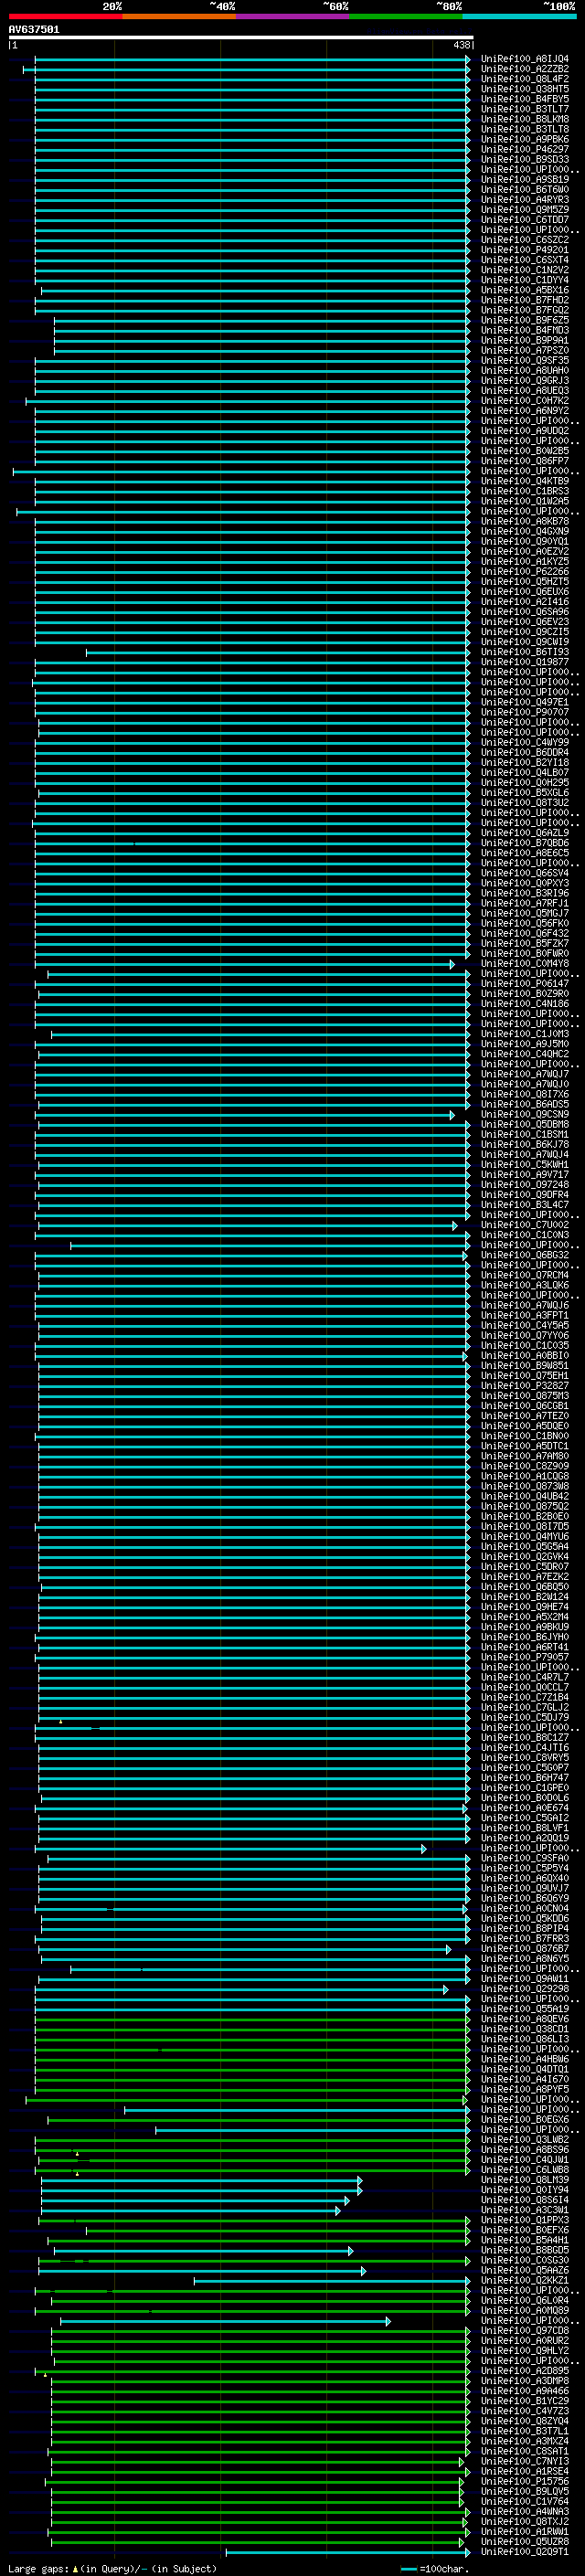
Task: Select label UniRef100_Q86LI3
Action: click(524, 2039)
